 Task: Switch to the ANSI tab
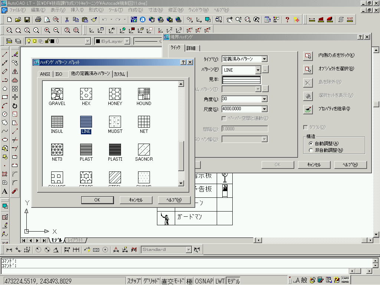[x=45, y=74]
